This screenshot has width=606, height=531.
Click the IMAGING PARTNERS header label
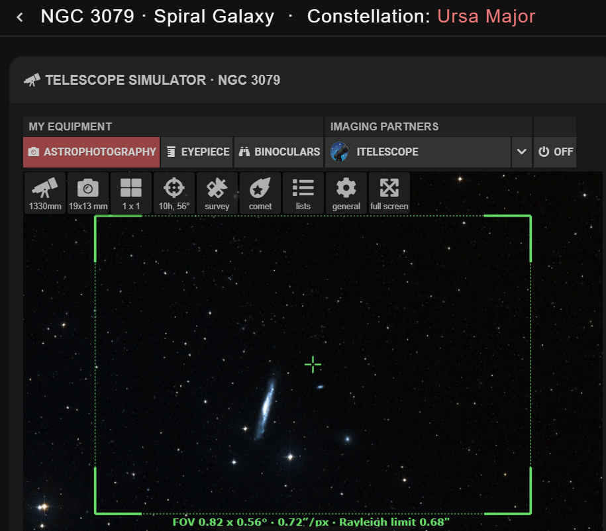[385, 126]
